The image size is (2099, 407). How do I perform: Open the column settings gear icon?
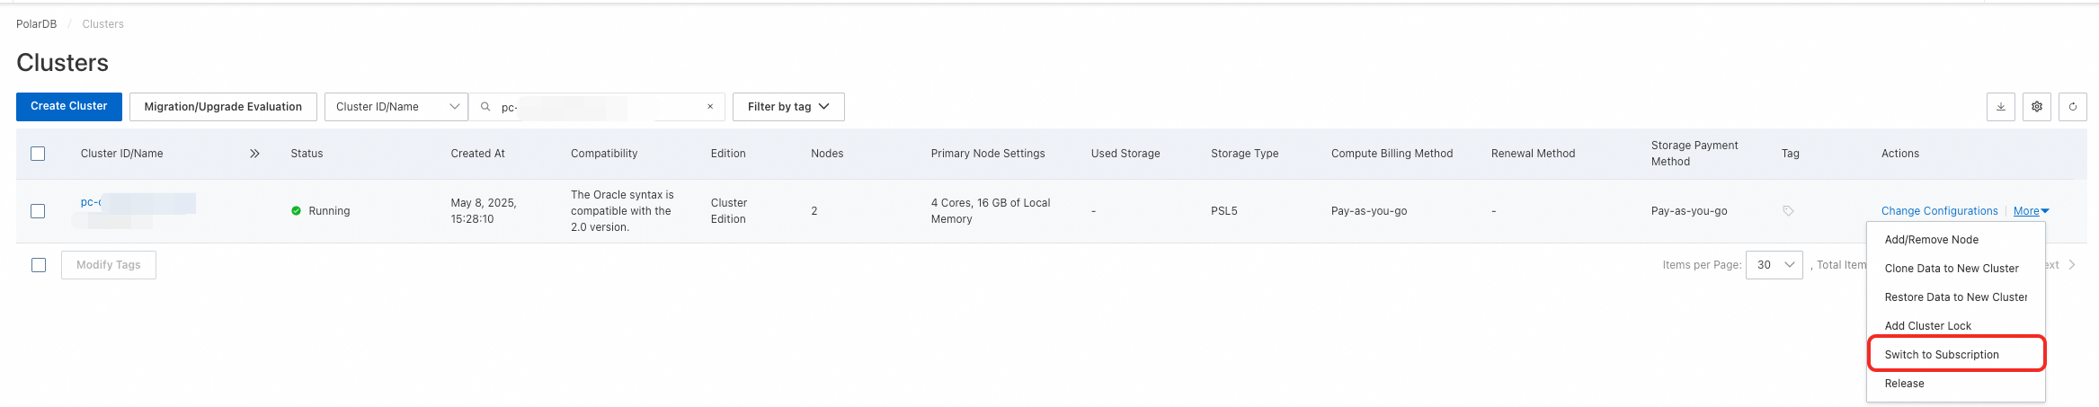[2037, 107]
